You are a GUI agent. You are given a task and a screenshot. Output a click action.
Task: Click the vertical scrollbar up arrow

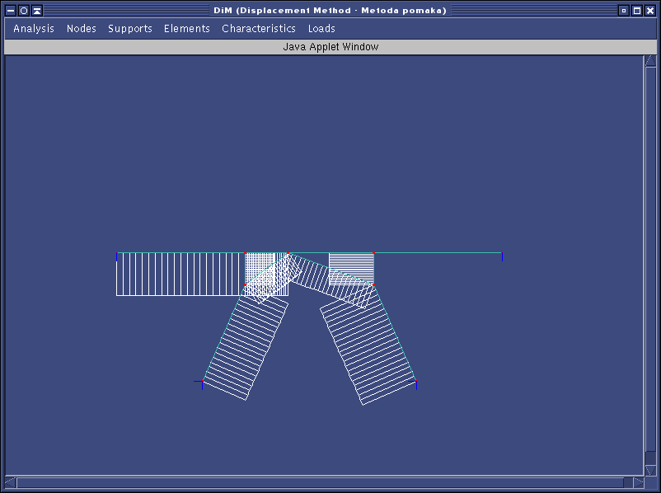coord(650,62)
